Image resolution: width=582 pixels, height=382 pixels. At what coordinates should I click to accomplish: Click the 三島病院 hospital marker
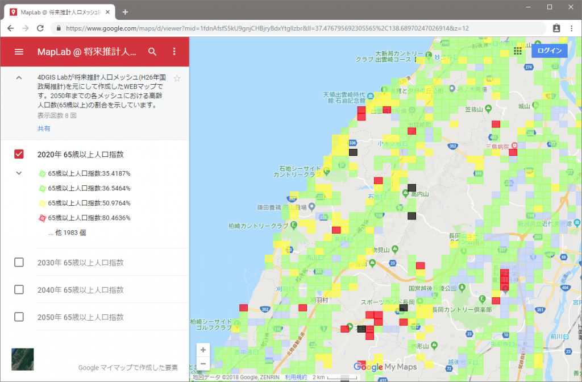pos(514,145)
